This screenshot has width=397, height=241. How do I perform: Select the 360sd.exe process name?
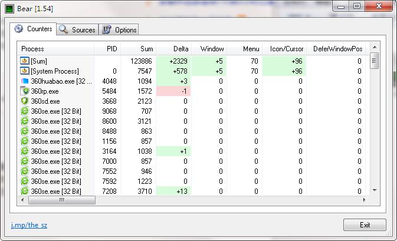(45, 101)
